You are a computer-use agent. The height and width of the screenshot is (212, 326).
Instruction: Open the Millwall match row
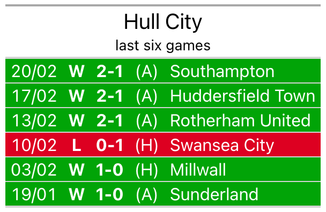tap(163, 169)
